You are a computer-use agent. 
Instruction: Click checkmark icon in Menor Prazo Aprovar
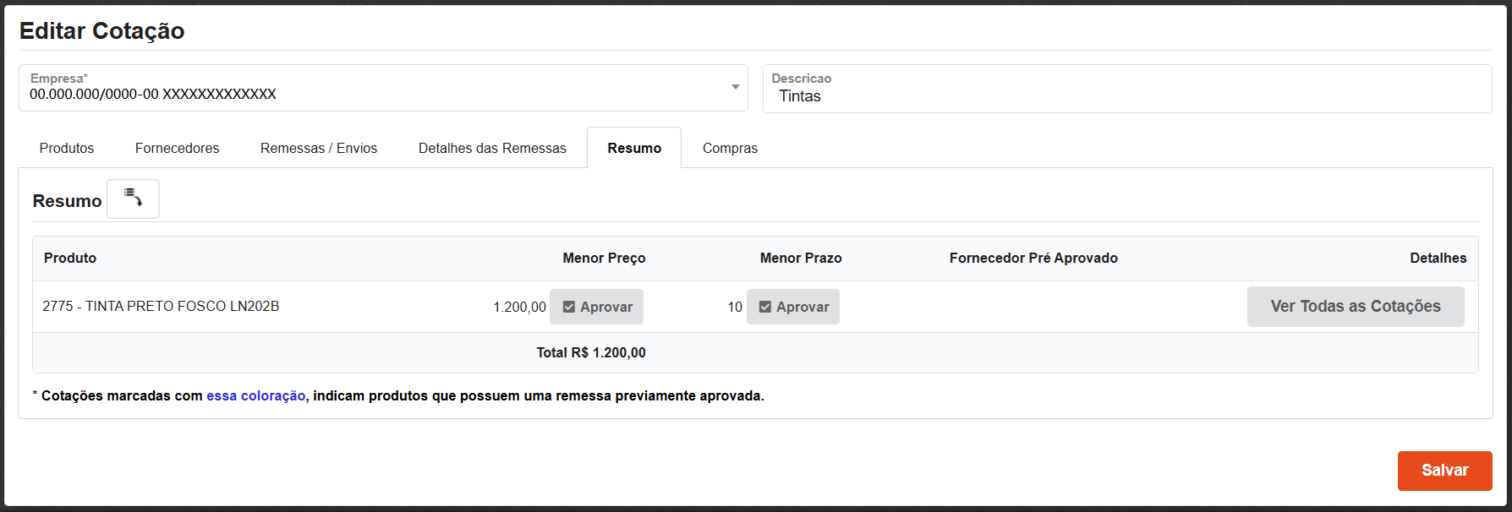pos(765,307)
